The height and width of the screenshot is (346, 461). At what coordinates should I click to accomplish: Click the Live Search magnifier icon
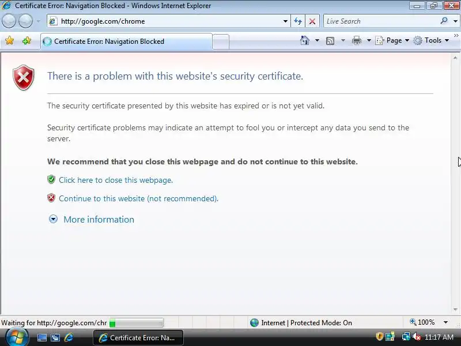coord(444,21)
